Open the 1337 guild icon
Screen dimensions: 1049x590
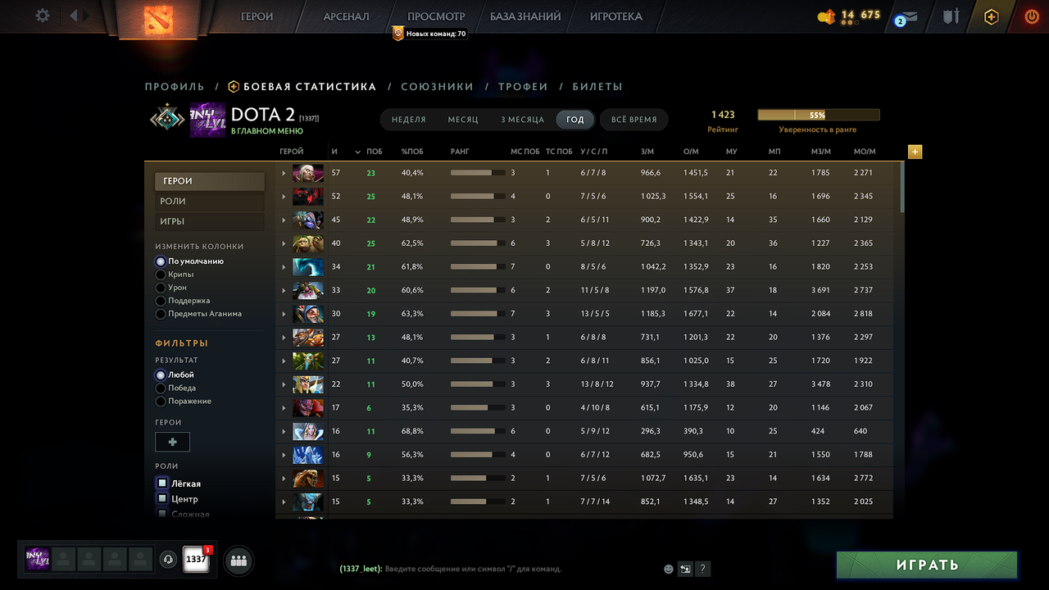coord(196,559)
